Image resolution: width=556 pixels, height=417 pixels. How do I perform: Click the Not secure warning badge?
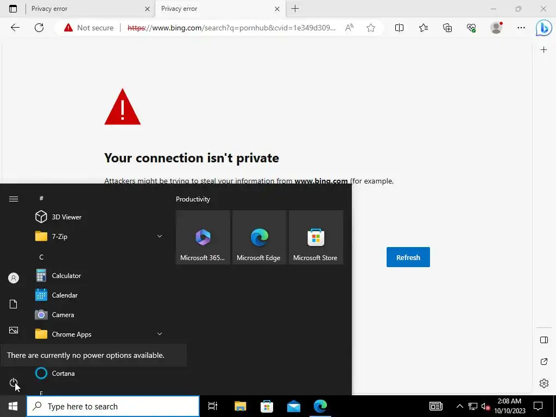click(x=89, y=28)
